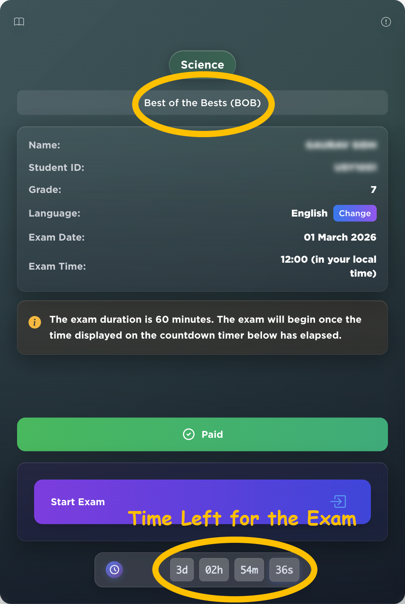Click the exclamation alert circle icon
Viewport: 405px width, 604px height.
point(386,22)
